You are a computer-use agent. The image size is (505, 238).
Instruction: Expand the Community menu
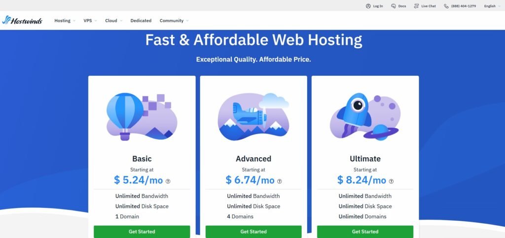[174, 21]
